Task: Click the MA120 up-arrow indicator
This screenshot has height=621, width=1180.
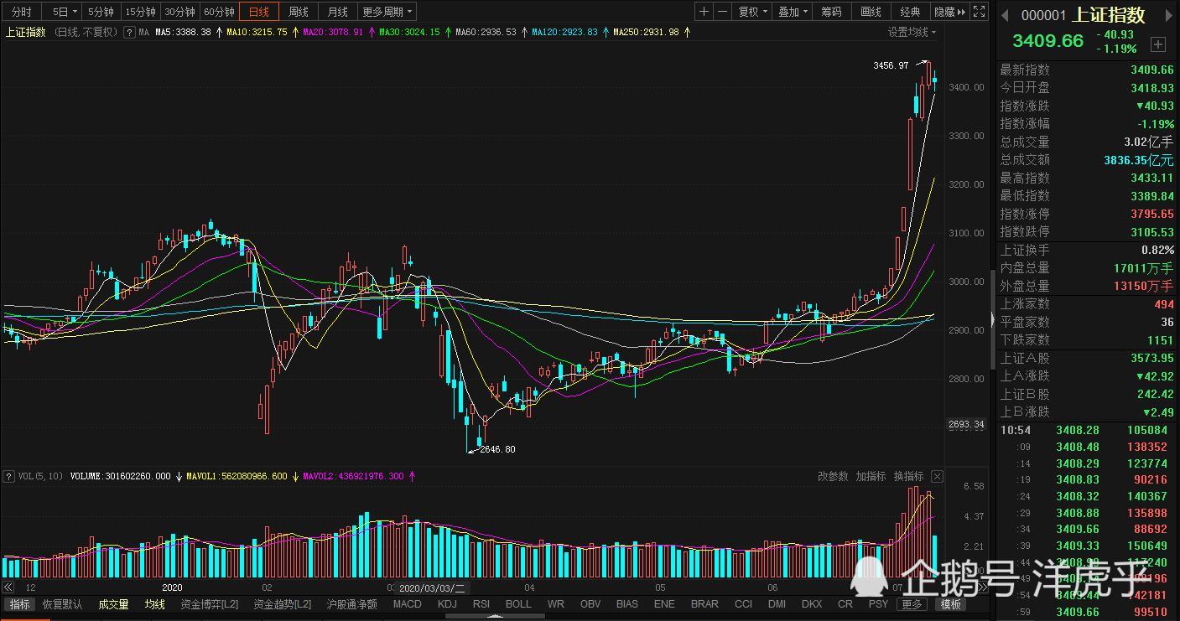Action: (x=606, y=33)
